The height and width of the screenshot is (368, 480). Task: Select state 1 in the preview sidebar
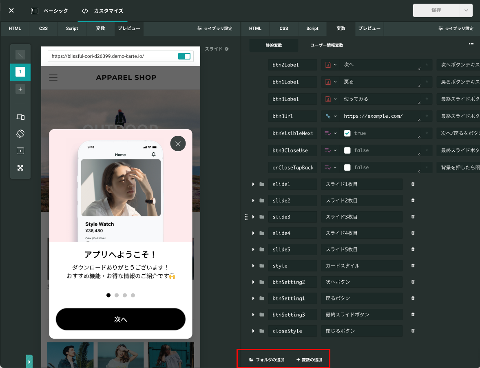20,72
